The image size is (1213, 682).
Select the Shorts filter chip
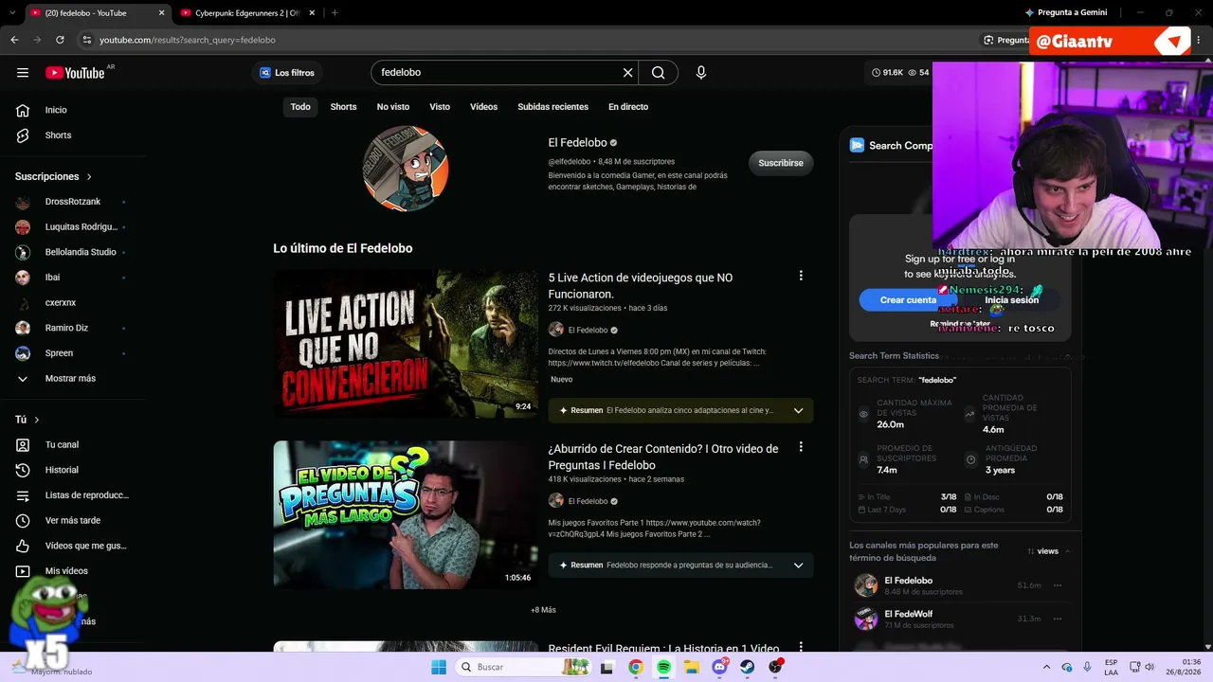point(343,107)
